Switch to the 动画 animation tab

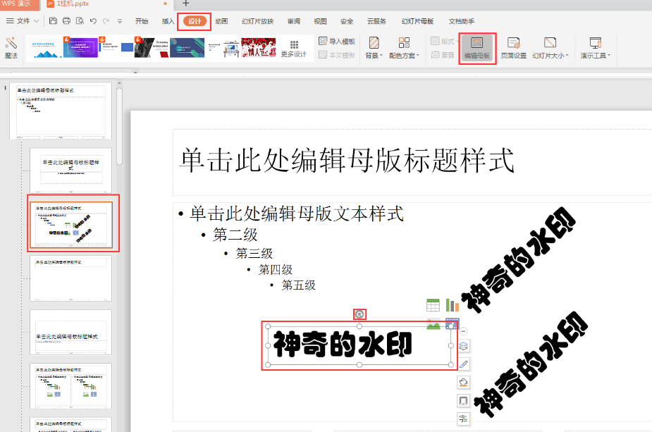point(221,21)
